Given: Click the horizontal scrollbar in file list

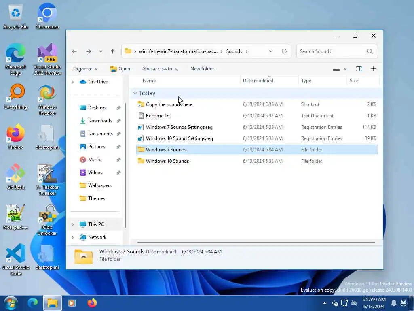Looking at the screenshot, I should [256, 242].
